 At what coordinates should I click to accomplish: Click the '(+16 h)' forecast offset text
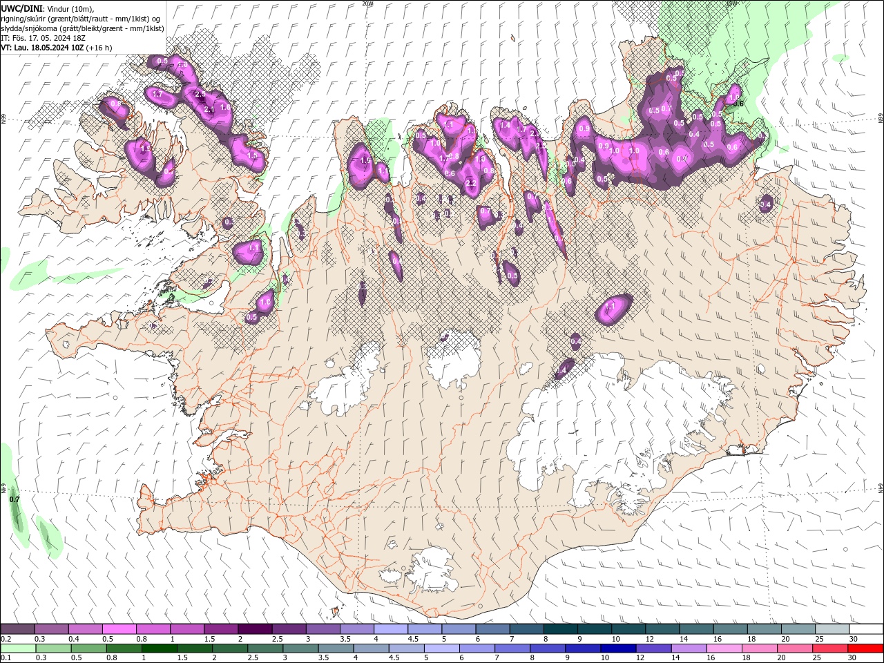click(x=99, y=48)
